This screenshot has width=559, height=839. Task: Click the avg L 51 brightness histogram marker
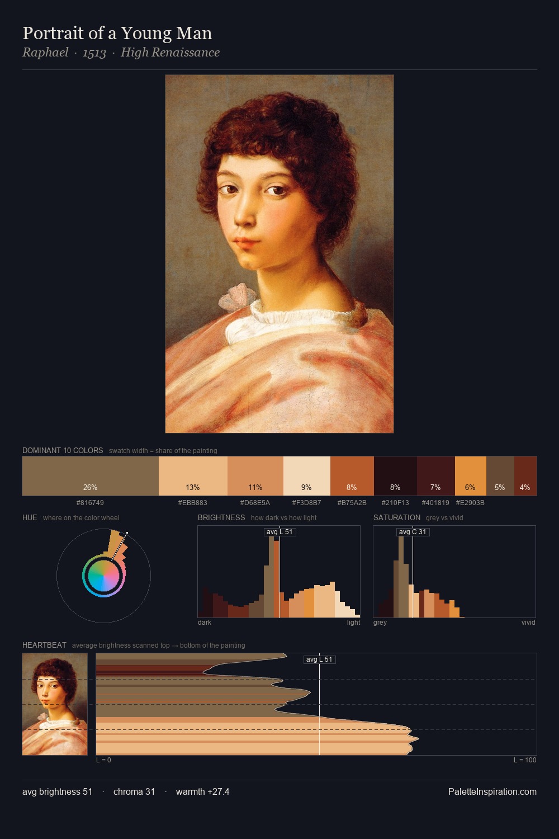pos(279,532)
